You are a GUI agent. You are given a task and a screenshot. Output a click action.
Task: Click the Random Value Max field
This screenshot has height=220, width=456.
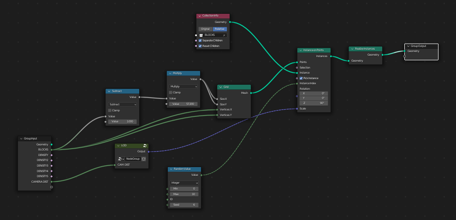pyautogui.click(x=184, y=194)
